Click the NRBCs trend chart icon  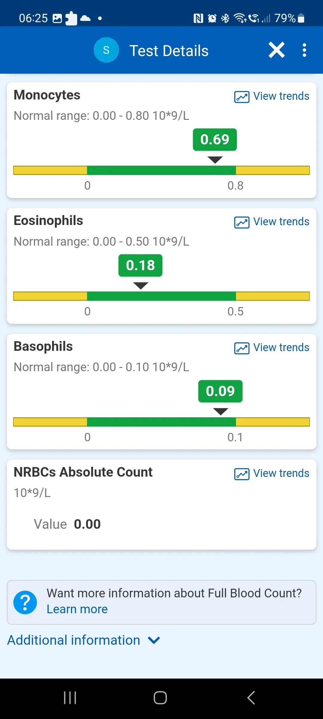coord(242,474)
